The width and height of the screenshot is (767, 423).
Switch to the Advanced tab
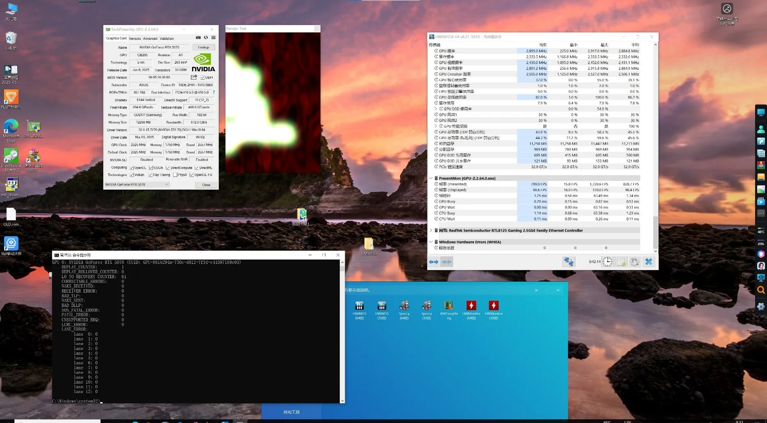pyautogui.click(x=150, y=39)
